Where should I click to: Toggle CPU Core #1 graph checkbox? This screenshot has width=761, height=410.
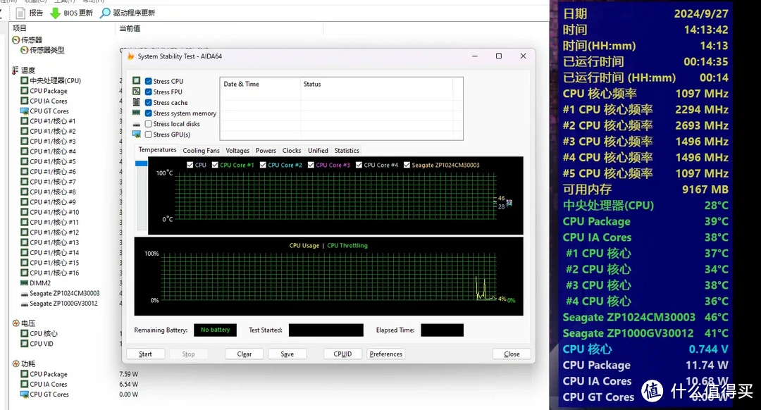tap(215, 165)
